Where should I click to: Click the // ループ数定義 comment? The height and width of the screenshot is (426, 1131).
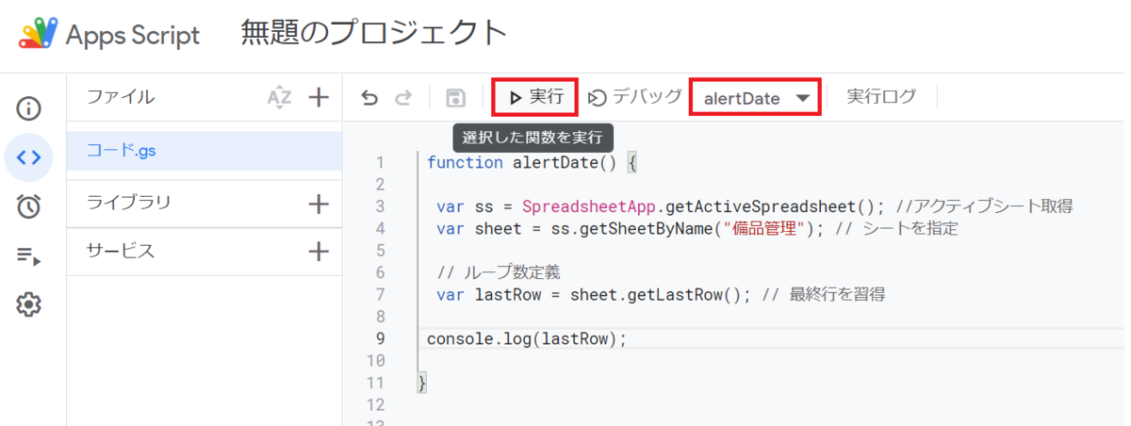tap(499, 272)
